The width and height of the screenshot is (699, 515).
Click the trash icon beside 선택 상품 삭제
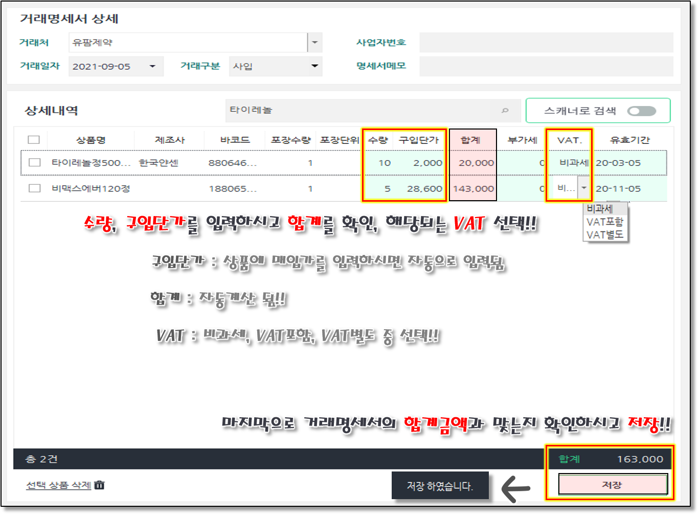pos(100,485)
